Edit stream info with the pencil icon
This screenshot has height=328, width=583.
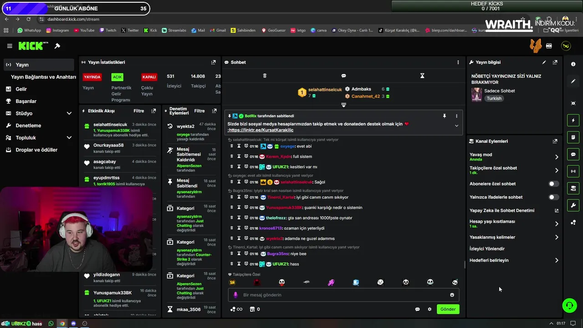click(544, 62)
